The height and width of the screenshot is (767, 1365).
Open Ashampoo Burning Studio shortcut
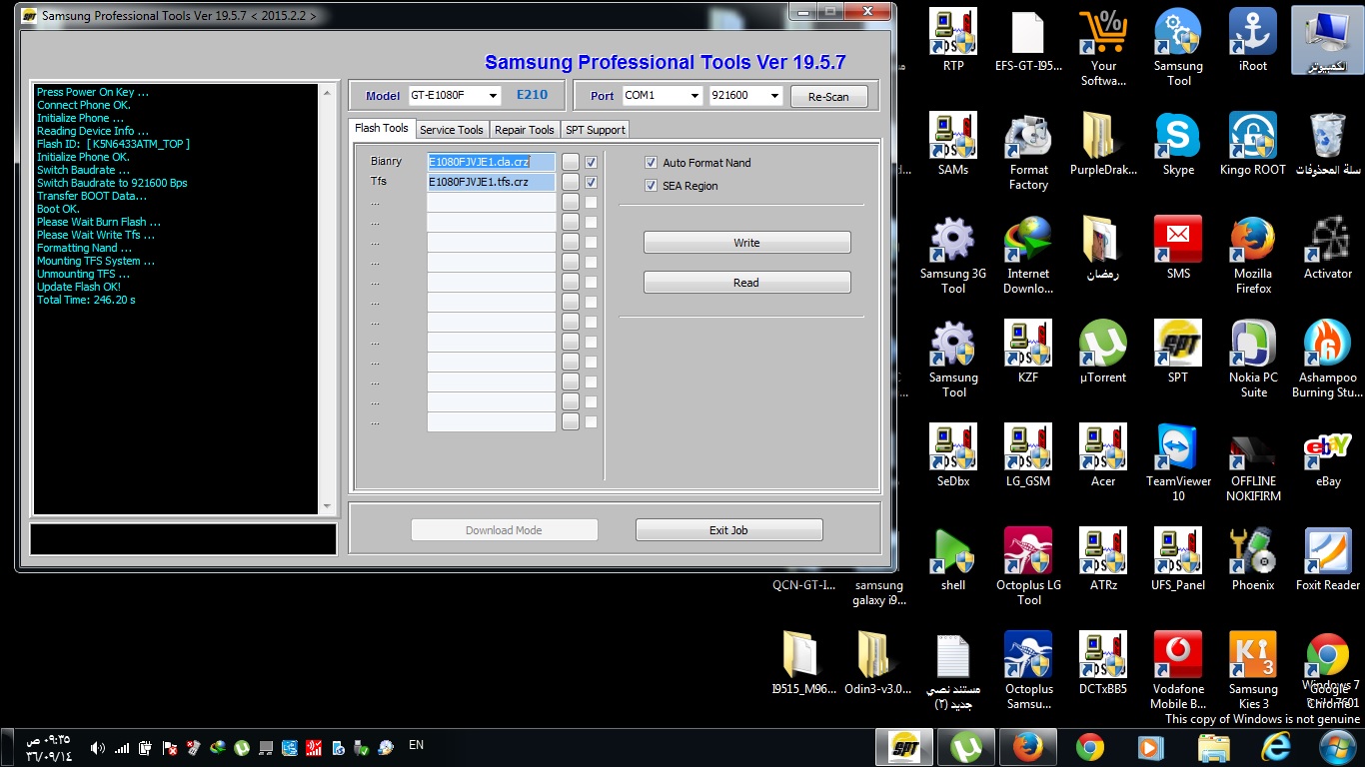pyautogui.click(x=1328, y=359)
